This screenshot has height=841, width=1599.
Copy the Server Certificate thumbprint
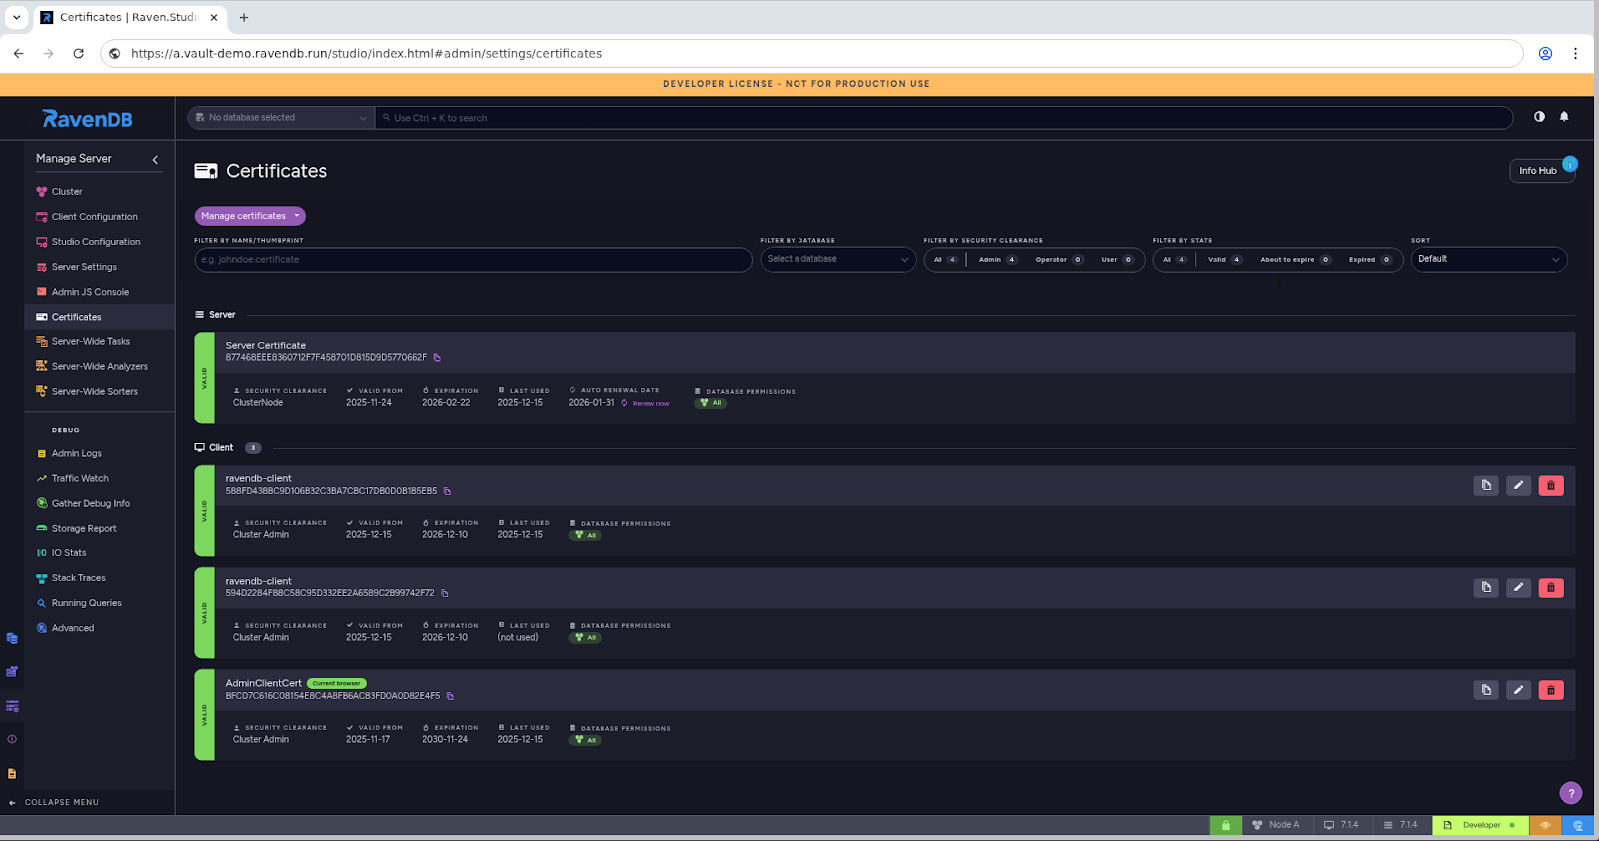tap(437, 358)
